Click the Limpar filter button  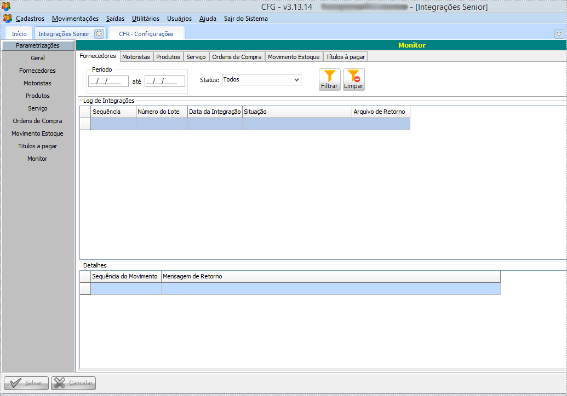(x=354, y=79)
